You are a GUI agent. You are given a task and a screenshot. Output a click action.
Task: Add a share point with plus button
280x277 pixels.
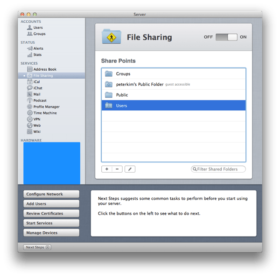tap(106, 169)
